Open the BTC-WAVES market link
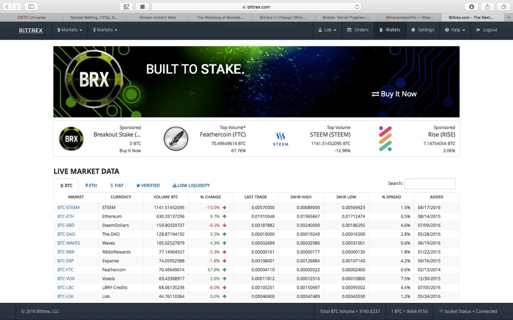Screen dimensions: 513x320 pos(69,243)
